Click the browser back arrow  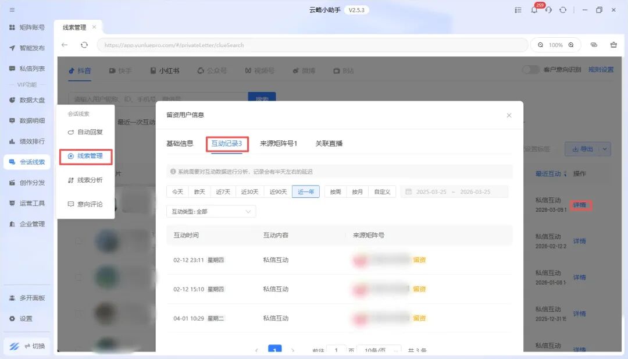(x=65, y=45)
